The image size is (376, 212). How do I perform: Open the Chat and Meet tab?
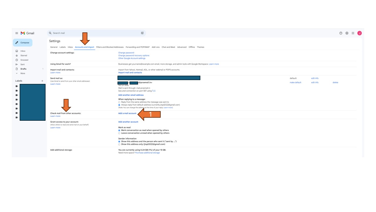pos(168,47)
